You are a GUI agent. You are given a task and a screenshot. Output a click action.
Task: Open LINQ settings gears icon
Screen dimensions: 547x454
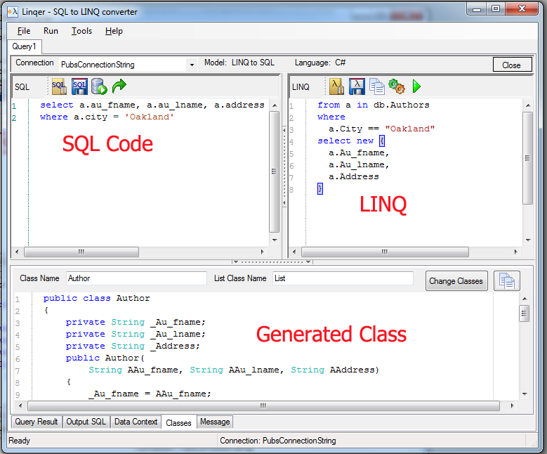[397, 86]
